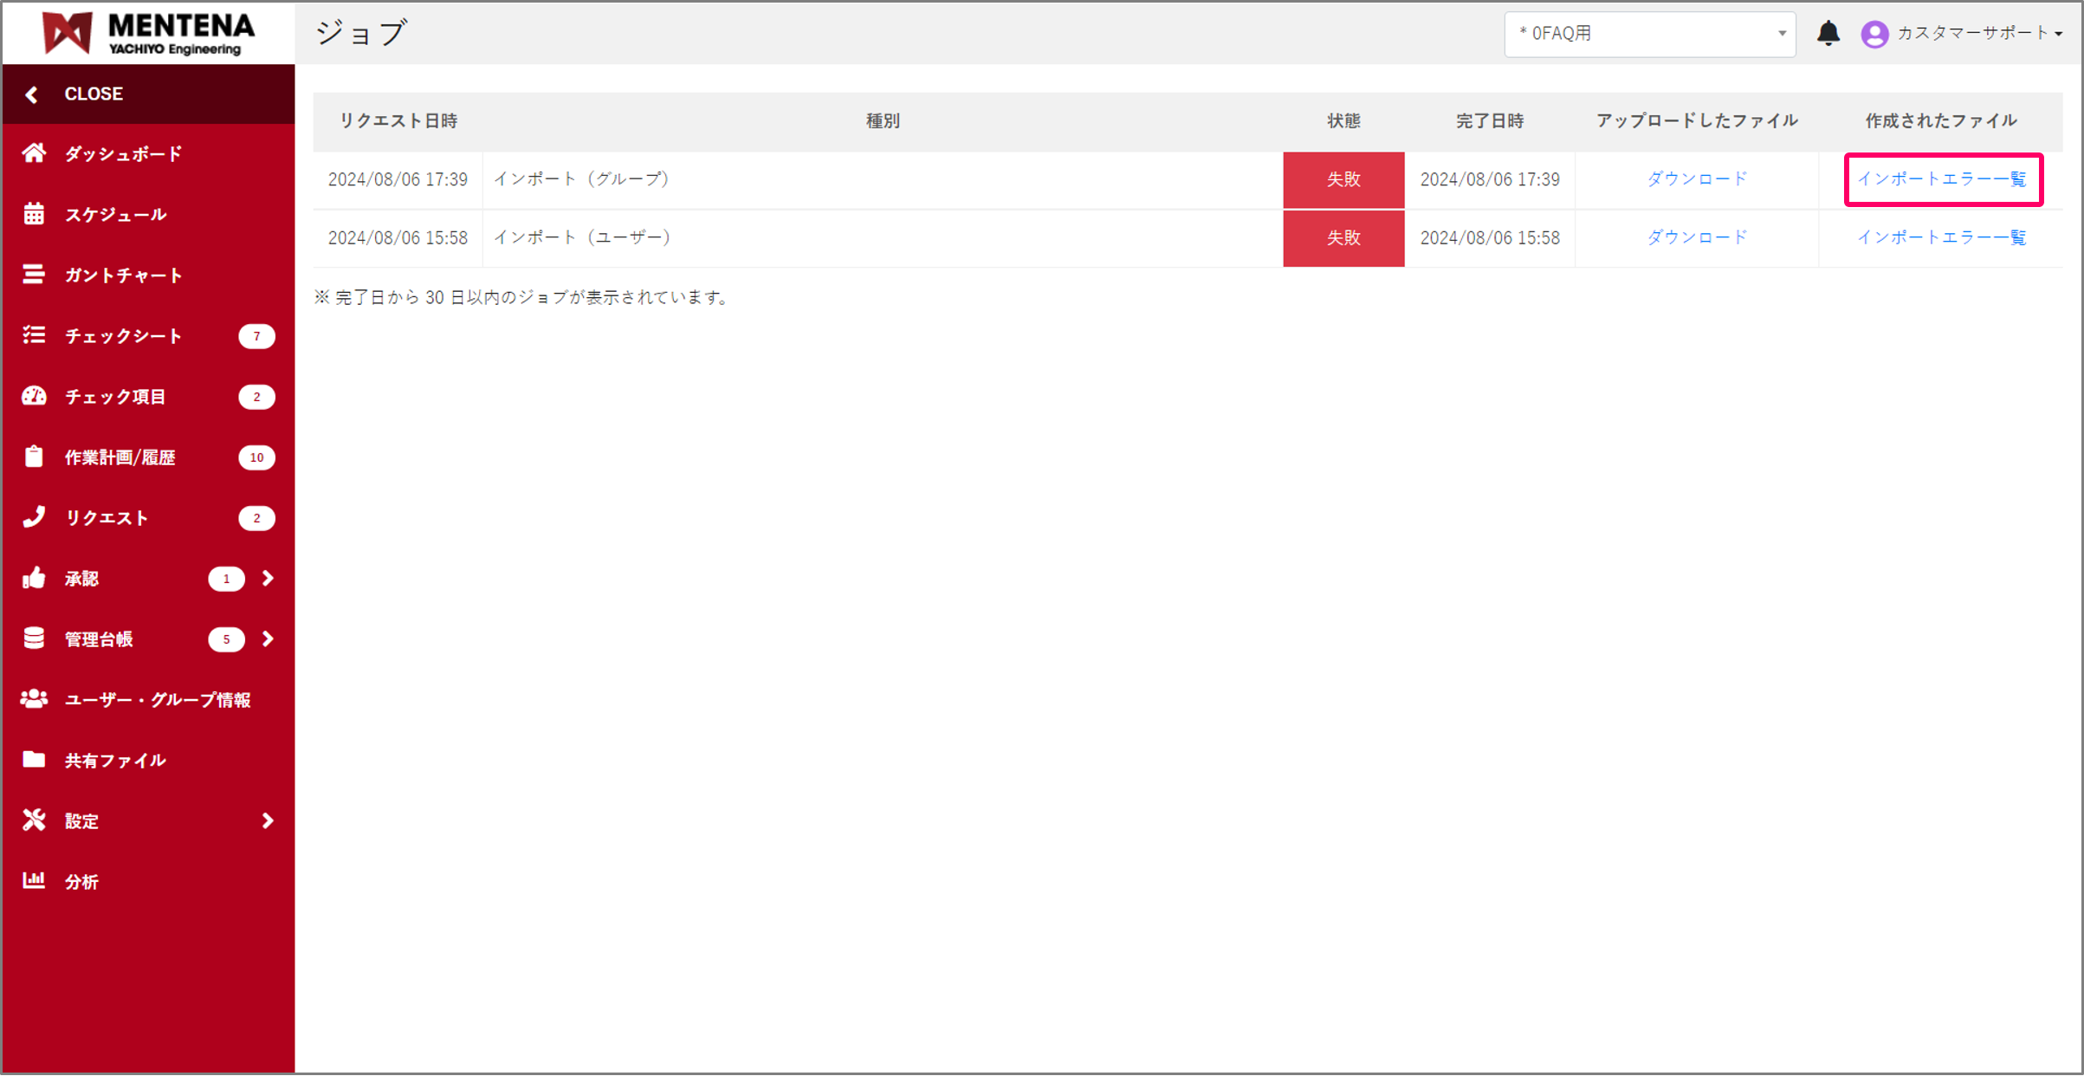The width and height of the screenshot is (2084, 1076).
Task: Collapse sidebar with CLOSE
Action: (93, 94)
